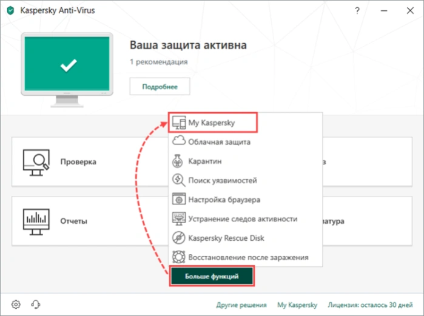Open the Отчеты reports tile

tap(90, 221)
